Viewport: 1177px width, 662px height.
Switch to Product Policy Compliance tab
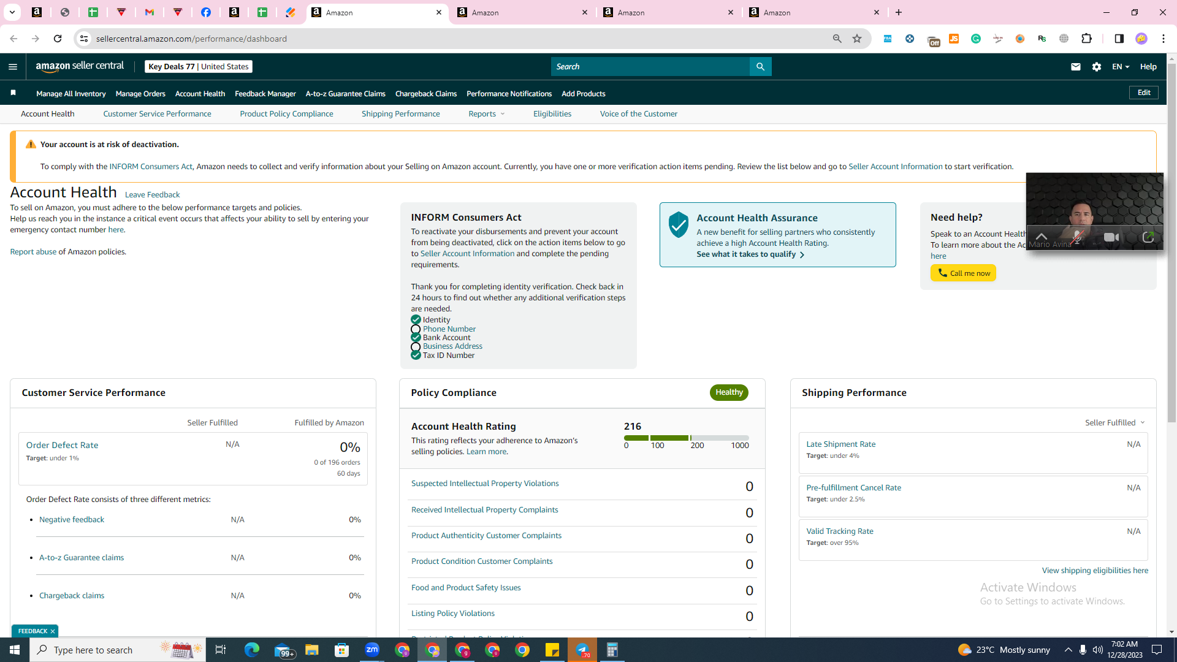[x=286, y=114]
